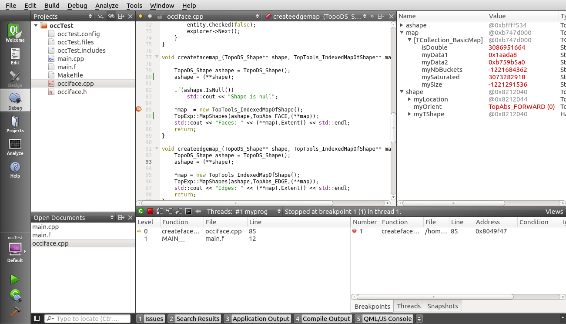566x324 pixels.
Task: Open the File menu
Action: point(11,6)
